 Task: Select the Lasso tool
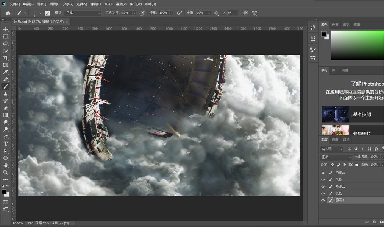click(6, 44)
